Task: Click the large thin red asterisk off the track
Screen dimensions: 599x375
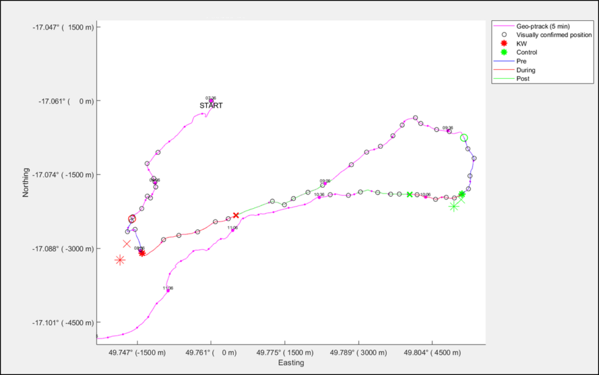Action: pos(120,260)
